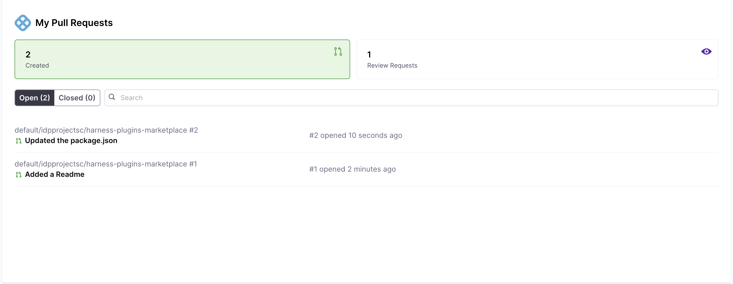Image resolution: width=733 pixels, height=284 pixels.
Task: Click the pull request icon in Created card
Action: (338, 51)
